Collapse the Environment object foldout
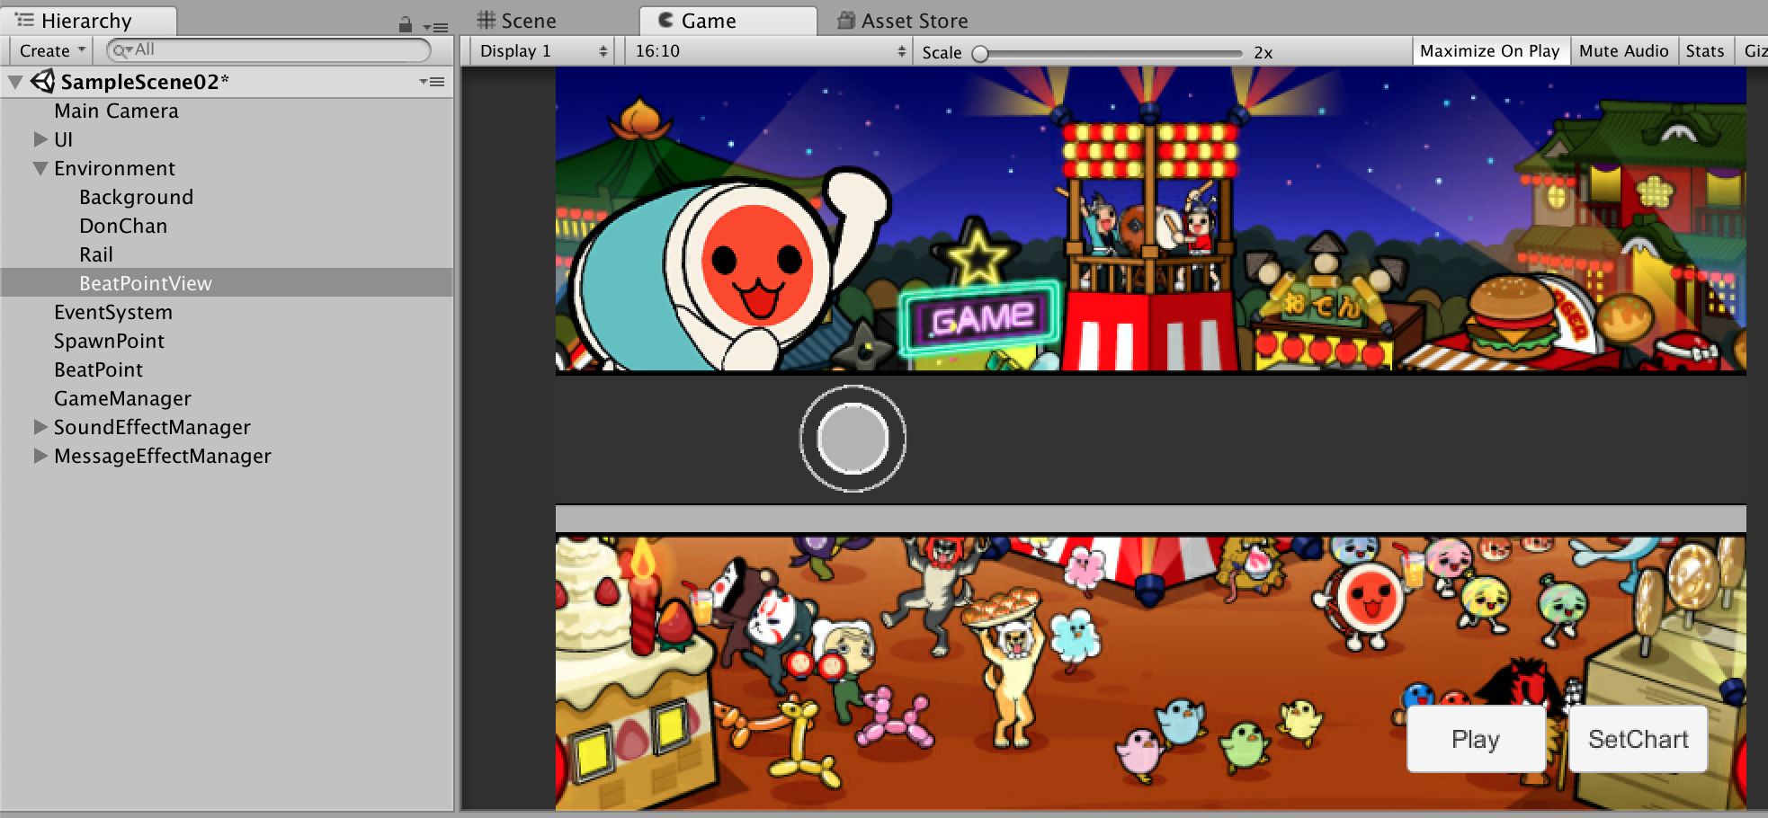This screenshot has width=1768, height=818. (40, 168)
